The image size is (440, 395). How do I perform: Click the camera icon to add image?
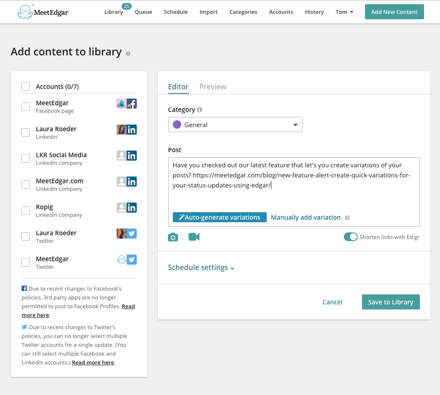pyautogui.click(x=173, y=237)
